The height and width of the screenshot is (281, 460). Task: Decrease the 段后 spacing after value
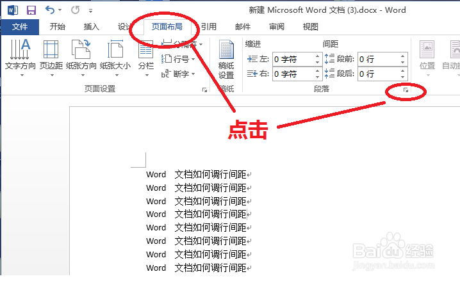403,77
